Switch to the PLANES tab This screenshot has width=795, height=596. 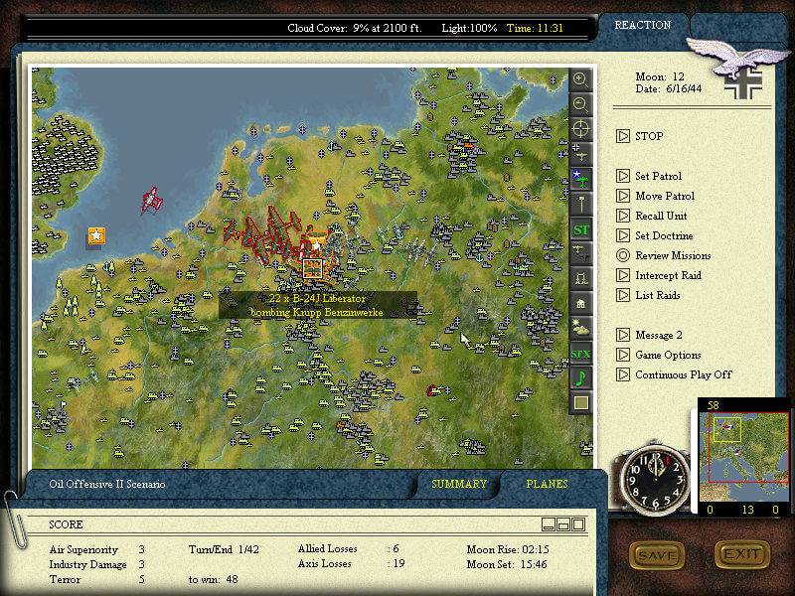[x=548, y=484]
